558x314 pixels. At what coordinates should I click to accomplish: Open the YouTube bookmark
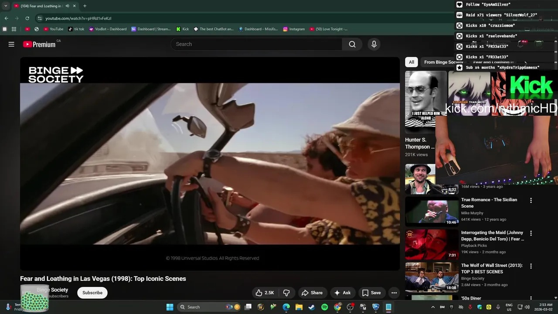[53, 29]
